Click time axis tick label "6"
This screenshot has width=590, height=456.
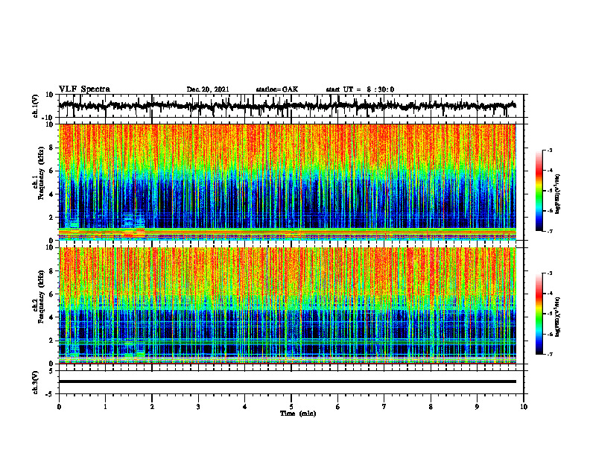coord(338,407)
